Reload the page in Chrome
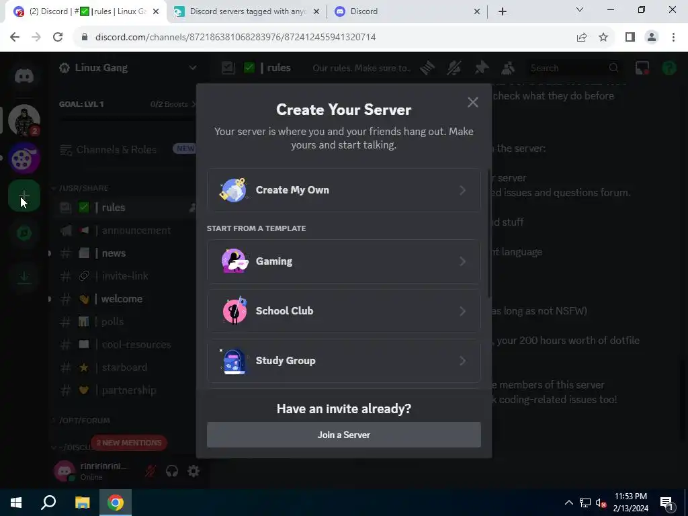The image size is (688, 516). 58,37
